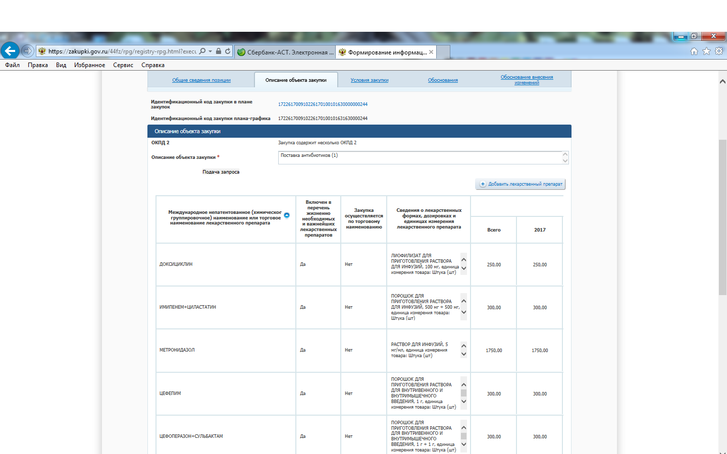This screenshot has height=454, width=727.
Task: Click the security lock icon in address bar
Action: tap(219, 51)
